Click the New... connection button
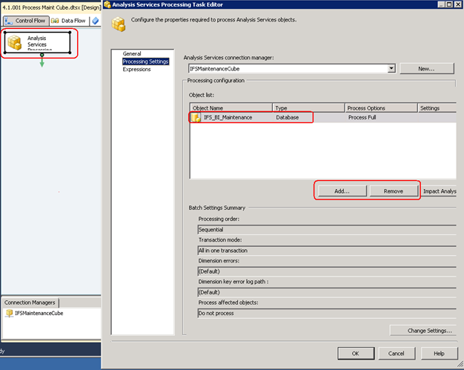The width and height of the screenshot is (464, 370). point(426,68)
